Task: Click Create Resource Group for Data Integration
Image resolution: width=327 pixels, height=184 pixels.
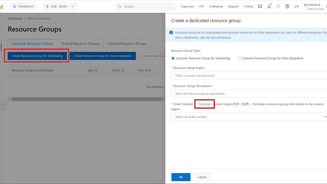Action: tap(103, 56)
